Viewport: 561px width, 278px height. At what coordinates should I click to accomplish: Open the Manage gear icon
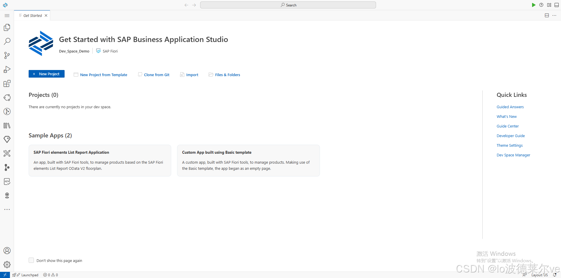(x=7, y=265)
